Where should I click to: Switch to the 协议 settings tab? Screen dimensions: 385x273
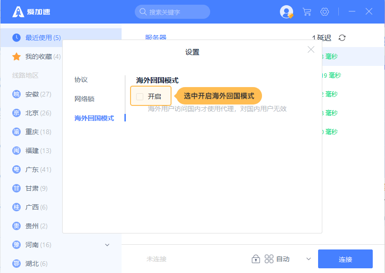(81, 80)
